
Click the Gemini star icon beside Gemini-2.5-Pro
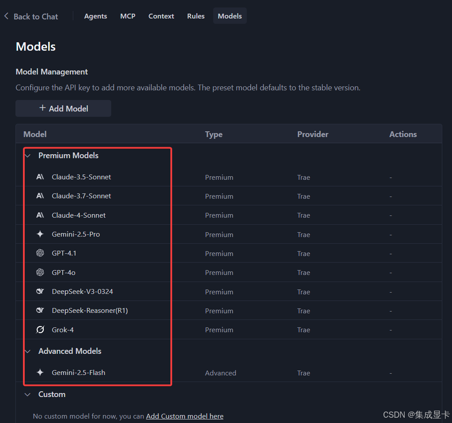click(40, 234)
